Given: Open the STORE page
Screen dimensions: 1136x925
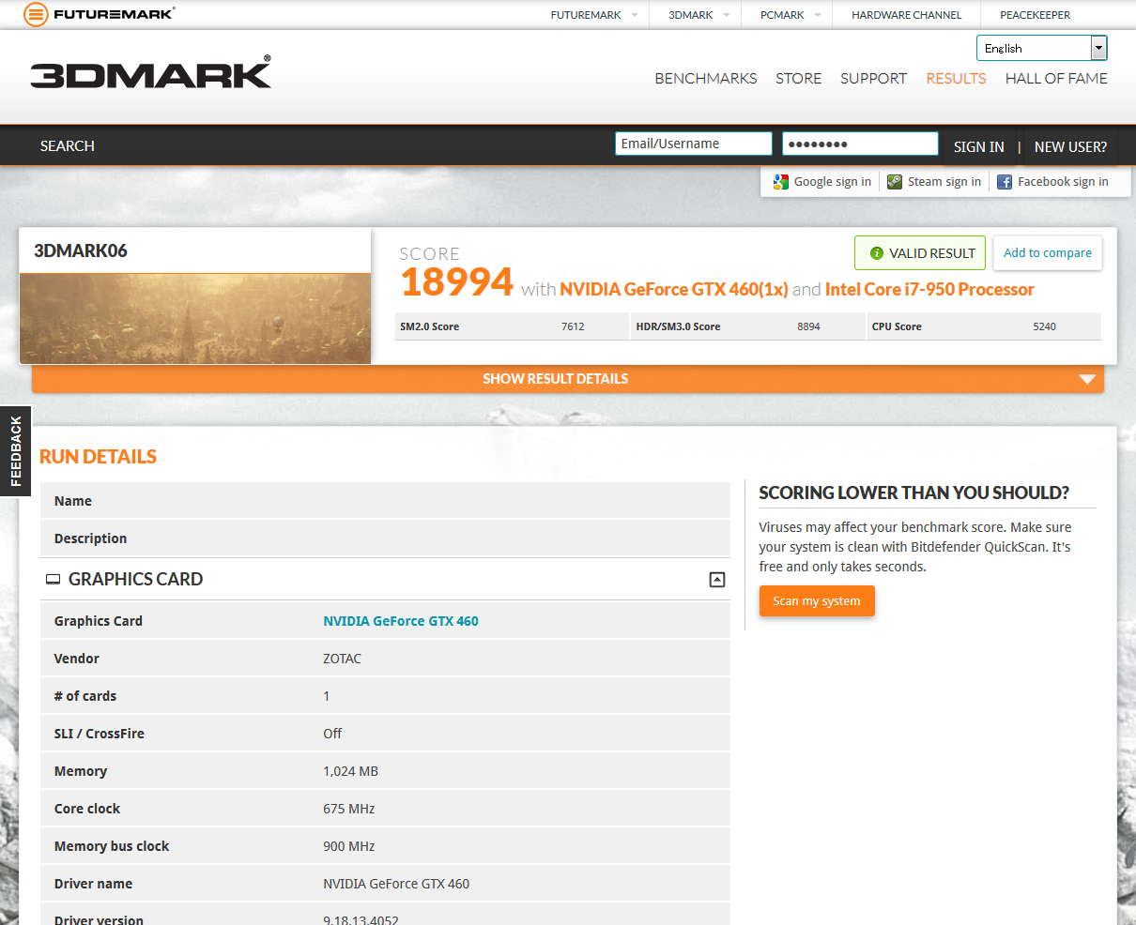Looking at the screenshot, I should (x=799, y=79).
